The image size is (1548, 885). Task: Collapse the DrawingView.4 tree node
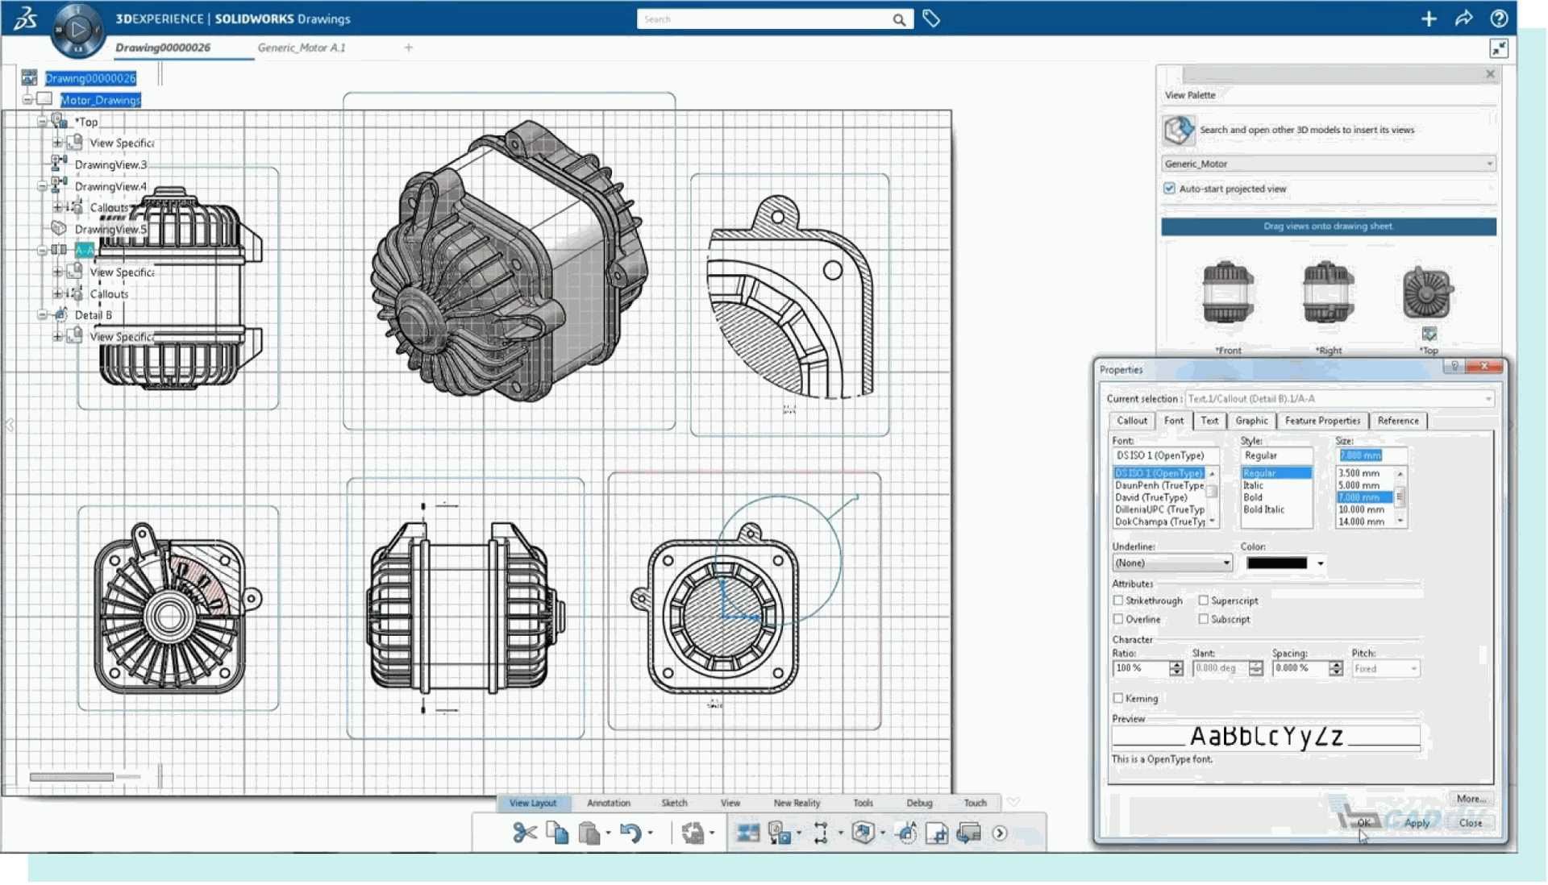pyautogui.click(x=44, y=185)
